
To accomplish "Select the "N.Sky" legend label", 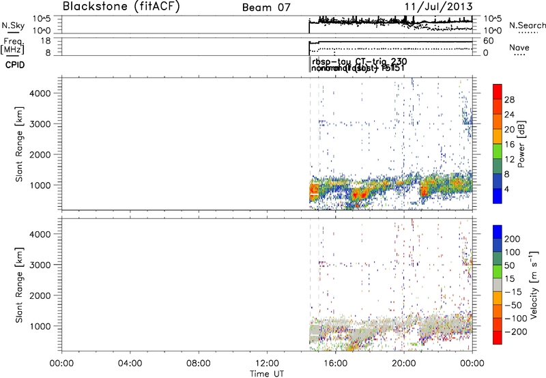I will 13,25.
